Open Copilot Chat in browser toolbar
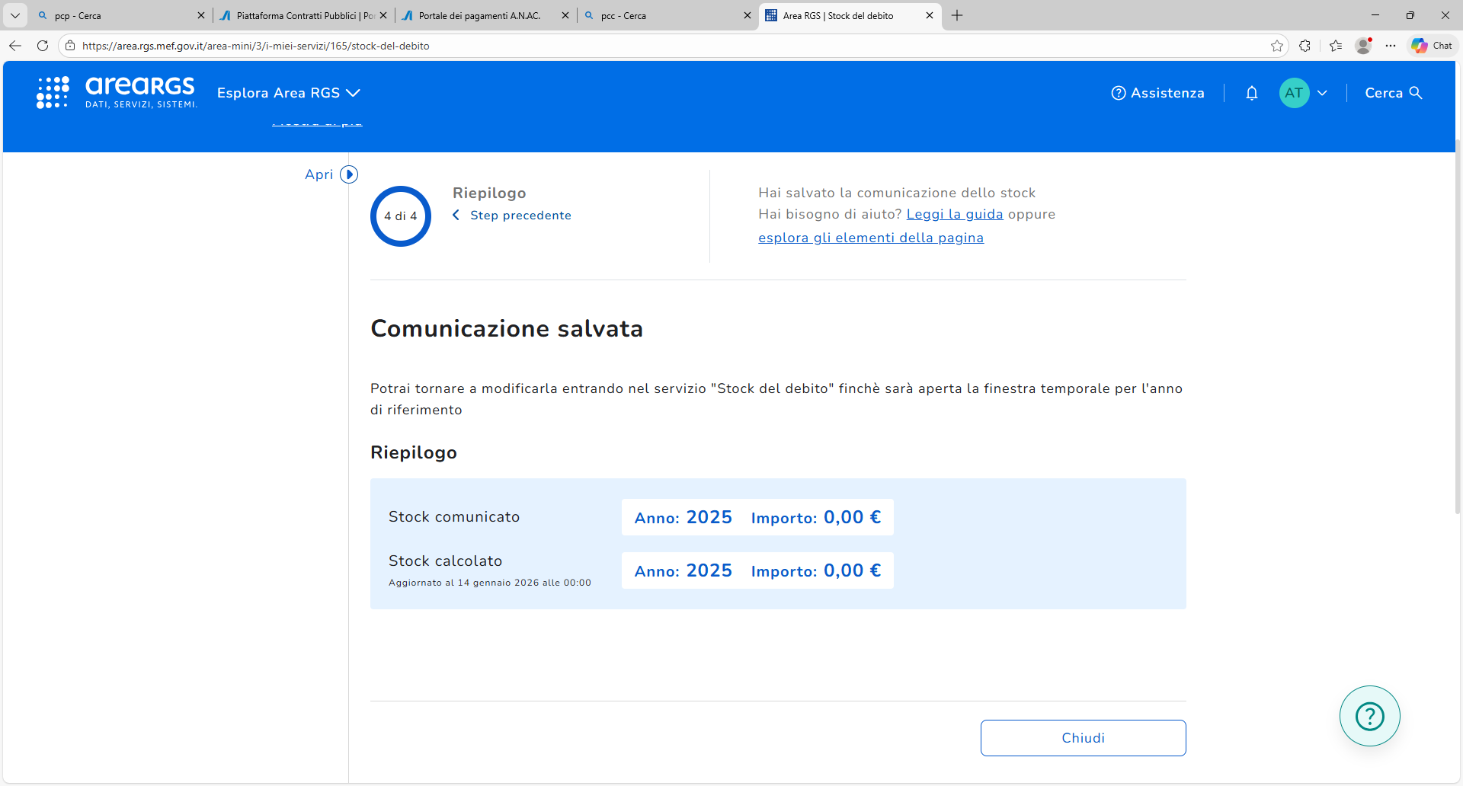 (x=1432, y=46)
